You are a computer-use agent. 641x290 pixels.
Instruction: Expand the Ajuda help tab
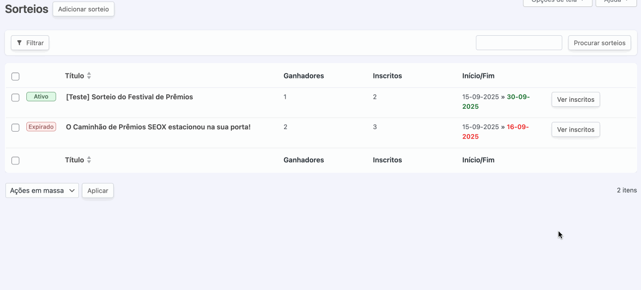point(616,2)
